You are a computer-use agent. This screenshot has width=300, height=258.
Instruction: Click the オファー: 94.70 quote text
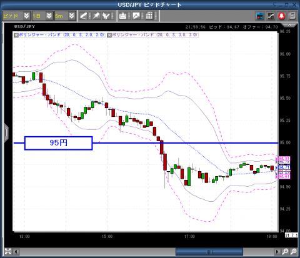tap(260, 27)
